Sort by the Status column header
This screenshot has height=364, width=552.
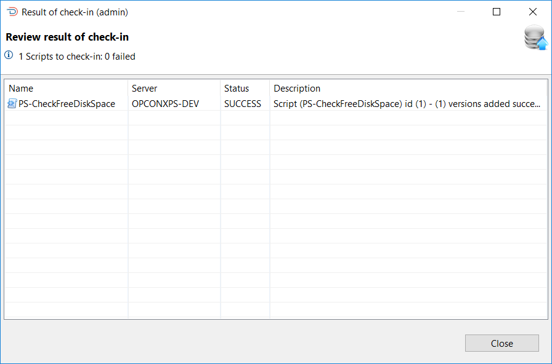click(245, 88)
